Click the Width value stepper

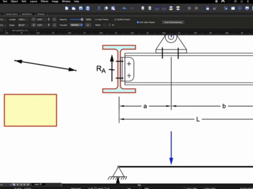[x=110, y=25]
